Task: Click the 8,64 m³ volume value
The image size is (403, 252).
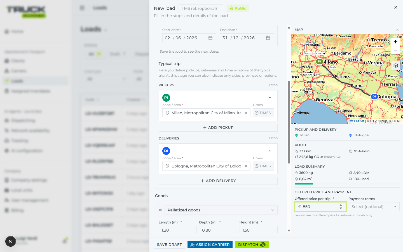Action: point(306,179)
